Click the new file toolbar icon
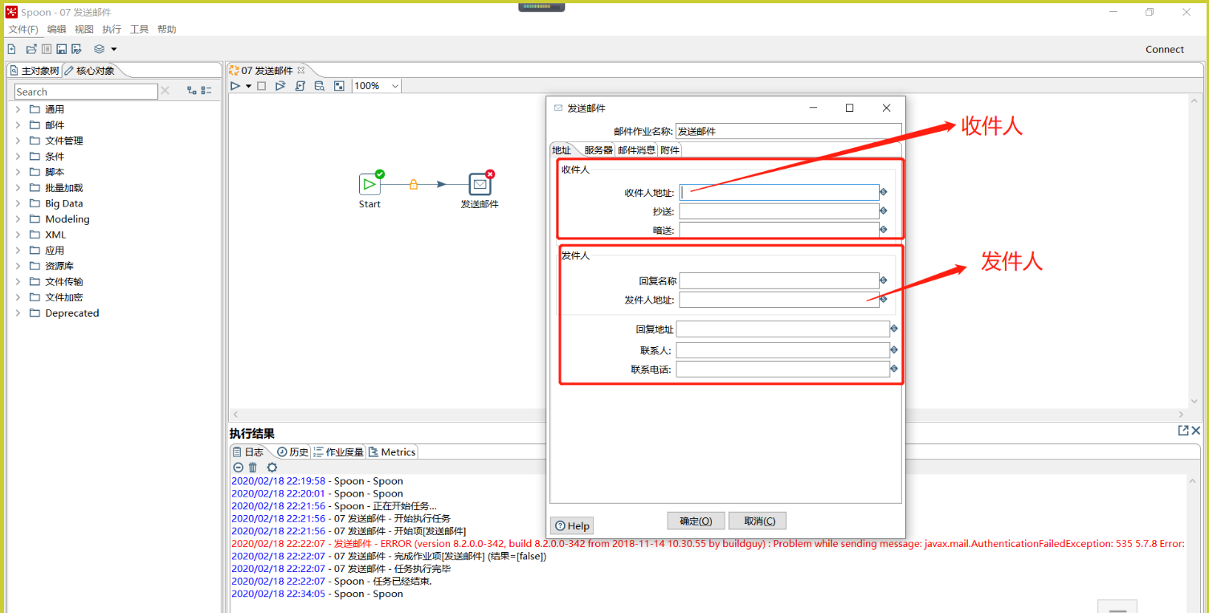This screenshot has width=1209, height=613. coord(11,49)
